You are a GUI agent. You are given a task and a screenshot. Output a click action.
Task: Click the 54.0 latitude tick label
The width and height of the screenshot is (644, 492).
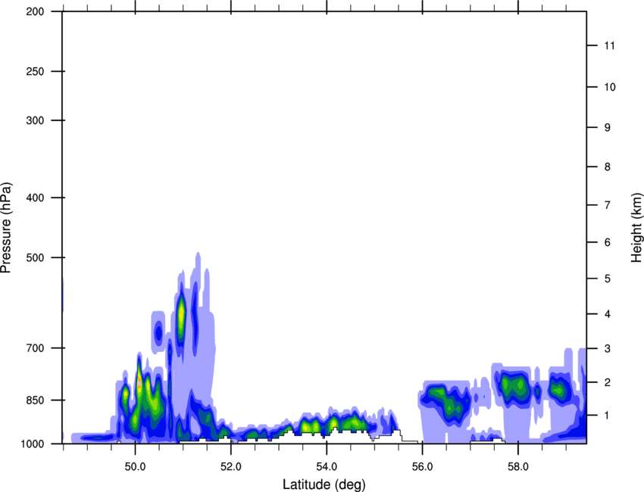(x=327, y=465)
